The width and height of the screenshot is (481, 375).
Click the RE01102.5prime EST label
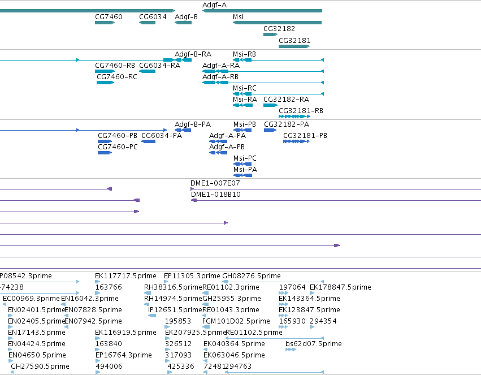(254, 333)
